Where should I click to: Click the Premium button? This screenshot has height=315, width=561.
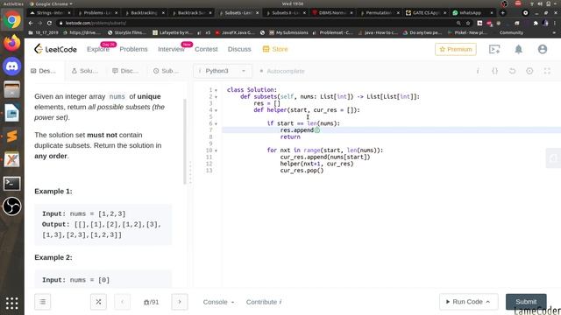coord(456,49)
